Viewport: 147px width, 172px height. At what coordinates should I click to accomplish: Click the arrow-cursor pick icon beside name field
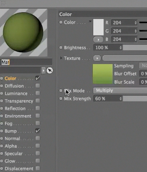(x=50, y=70)
